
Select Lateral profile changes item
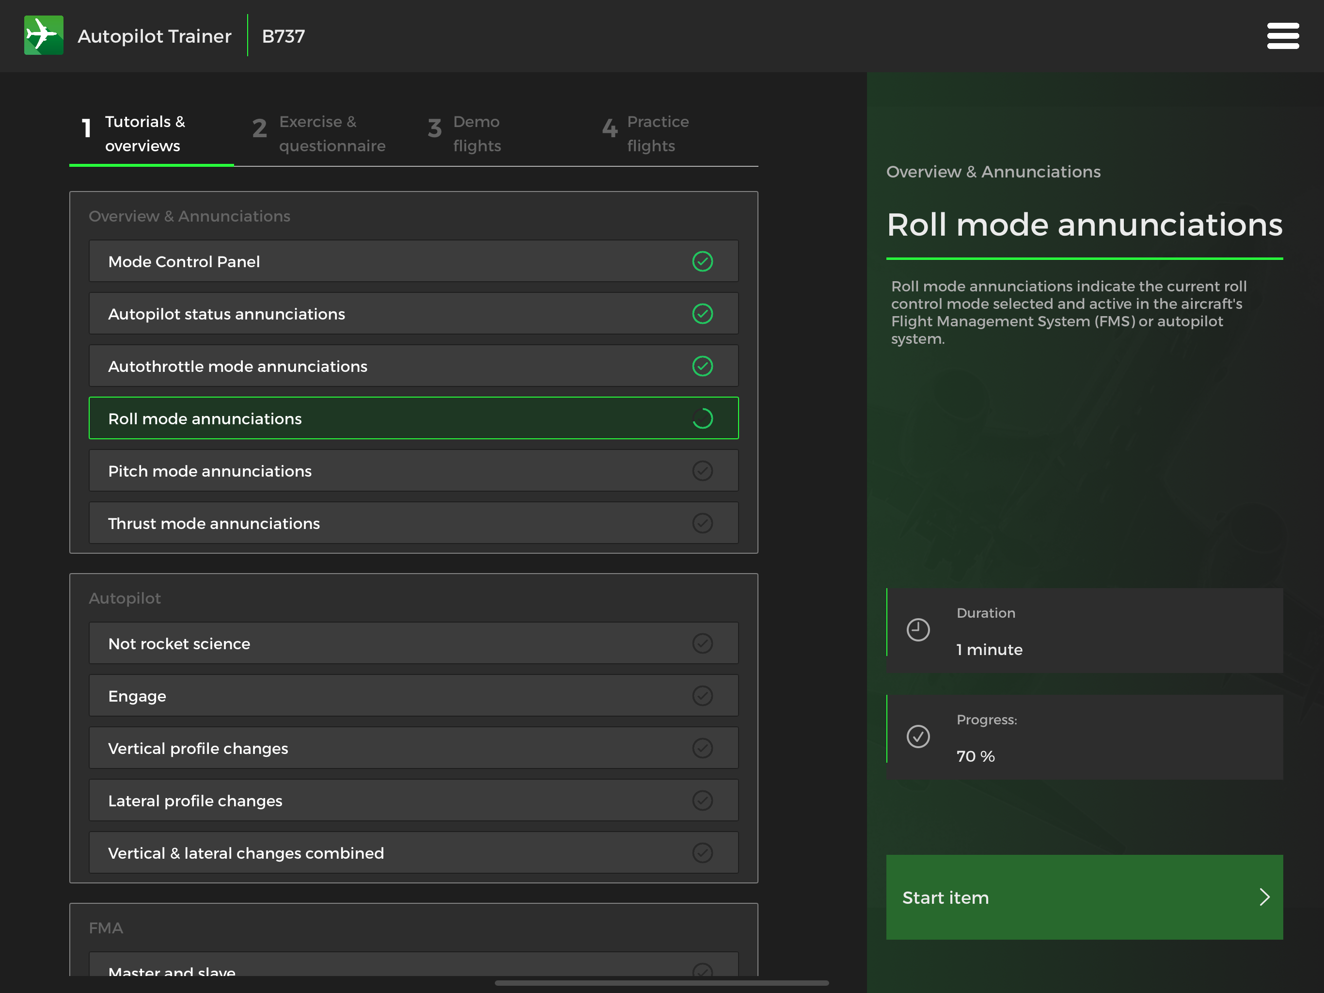413,801
